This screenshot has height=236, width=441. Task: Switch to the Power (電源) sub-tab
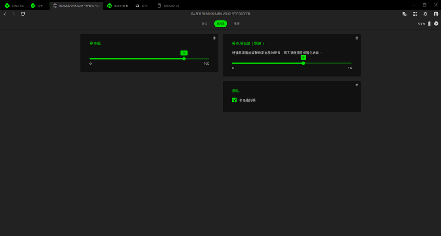pos(237,24)
